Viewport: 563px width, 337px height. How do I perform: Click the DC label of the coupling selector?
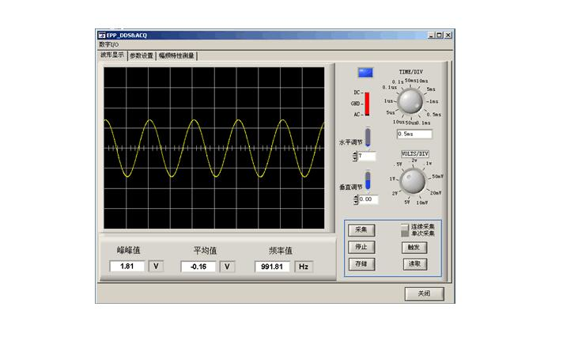pyautogui.click(x=357, y=93)
